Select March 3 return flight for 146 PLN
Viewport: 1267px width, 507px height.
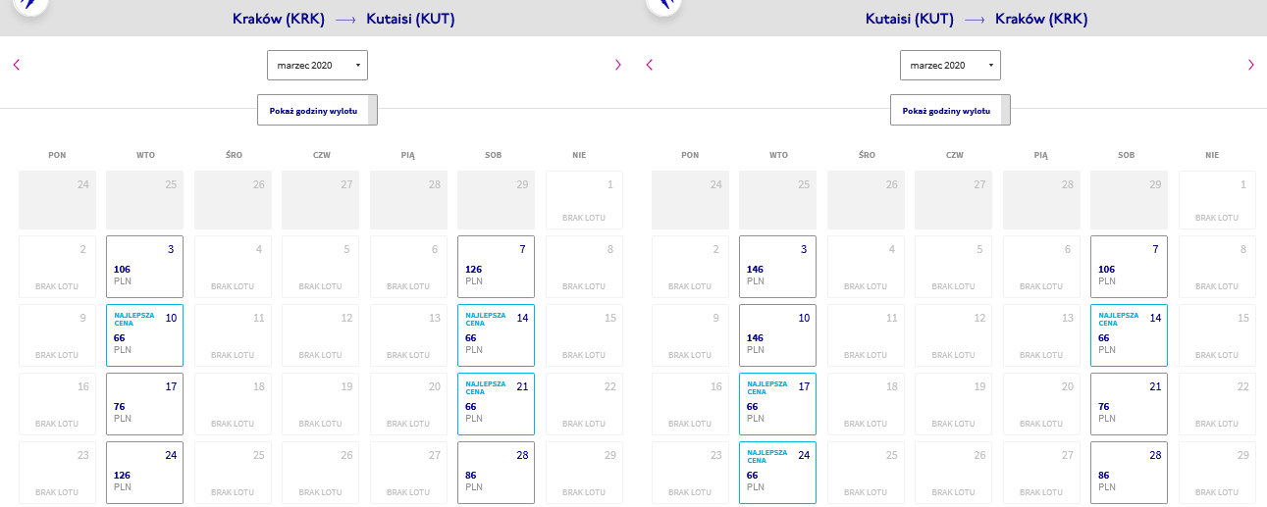pyautogui.click(x=777, y=267)
